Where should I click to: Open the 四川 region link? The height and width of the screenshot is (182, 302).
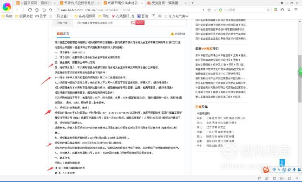[x=215, y=141]
